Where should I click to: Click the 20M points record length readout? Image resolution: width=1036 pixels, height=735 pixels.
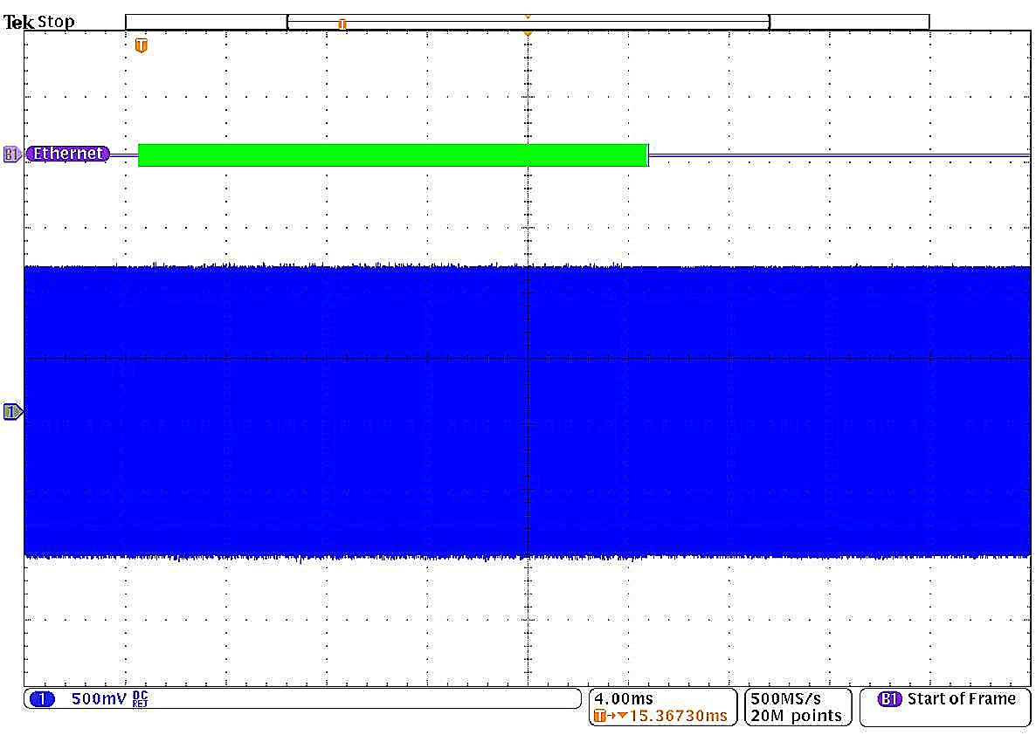click(x=796, y=716)
